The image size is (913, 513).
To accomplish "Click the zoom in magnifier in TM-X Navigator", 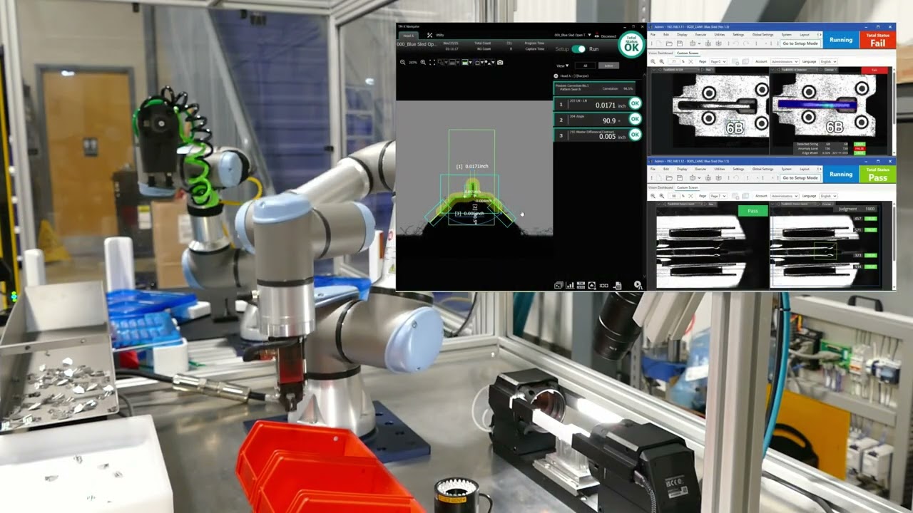I will tap(423, 62).
